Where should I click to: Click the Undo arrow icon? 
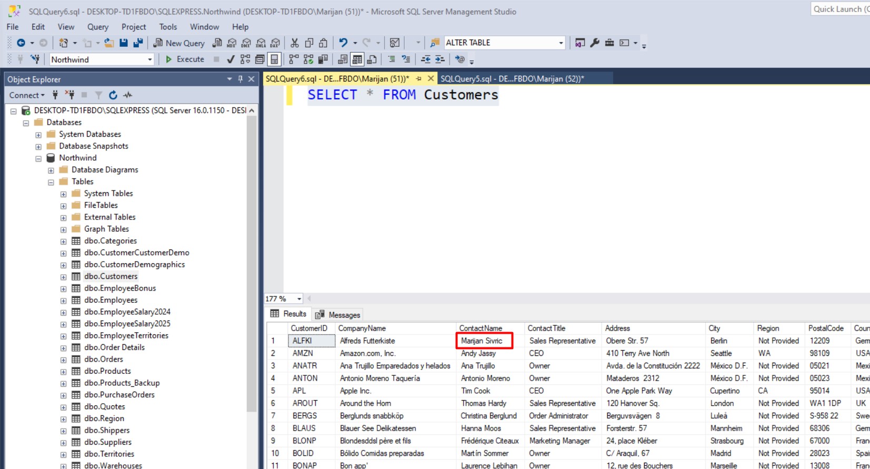(343, 43)
